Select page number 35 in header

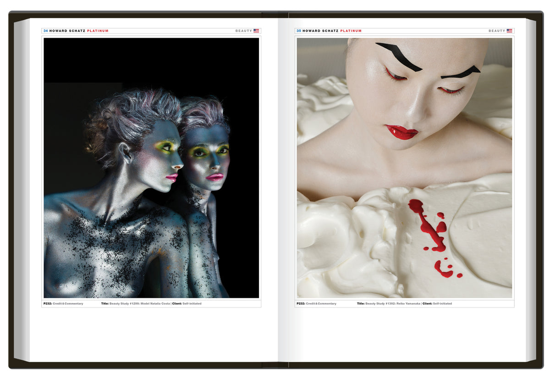tap(299, 31)
